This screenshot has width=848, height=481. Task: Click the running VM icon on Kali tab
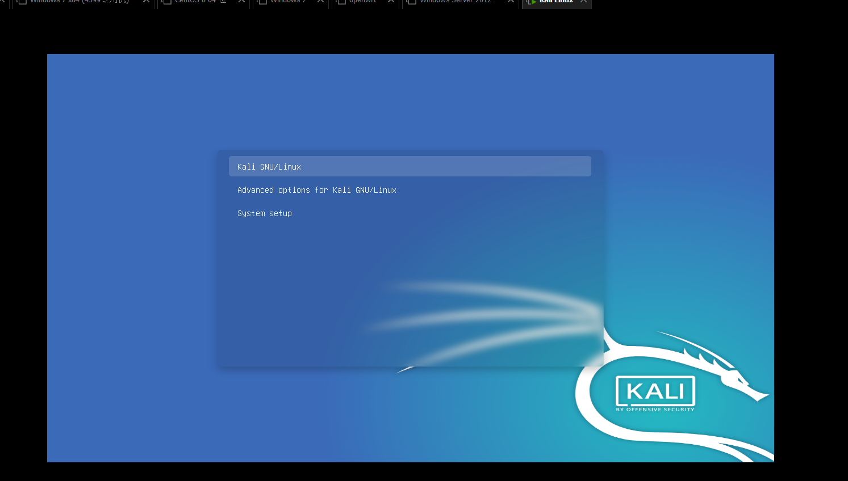(x=531, y=2)
